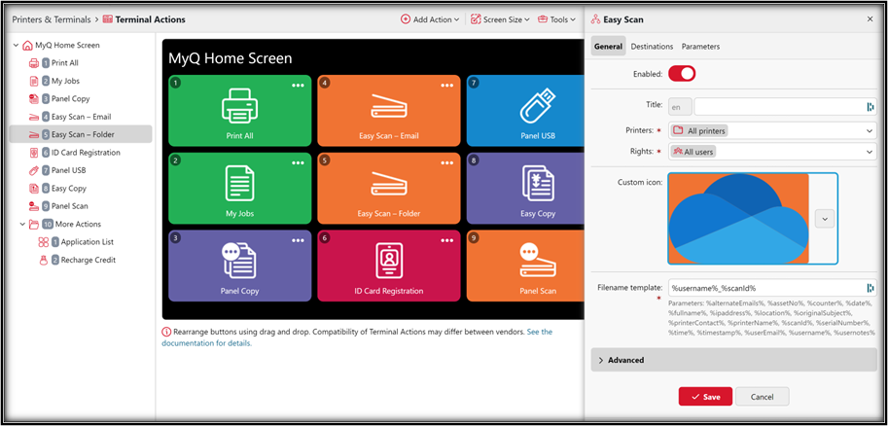Click the My Jobs green tile

(x=240, y=188)
